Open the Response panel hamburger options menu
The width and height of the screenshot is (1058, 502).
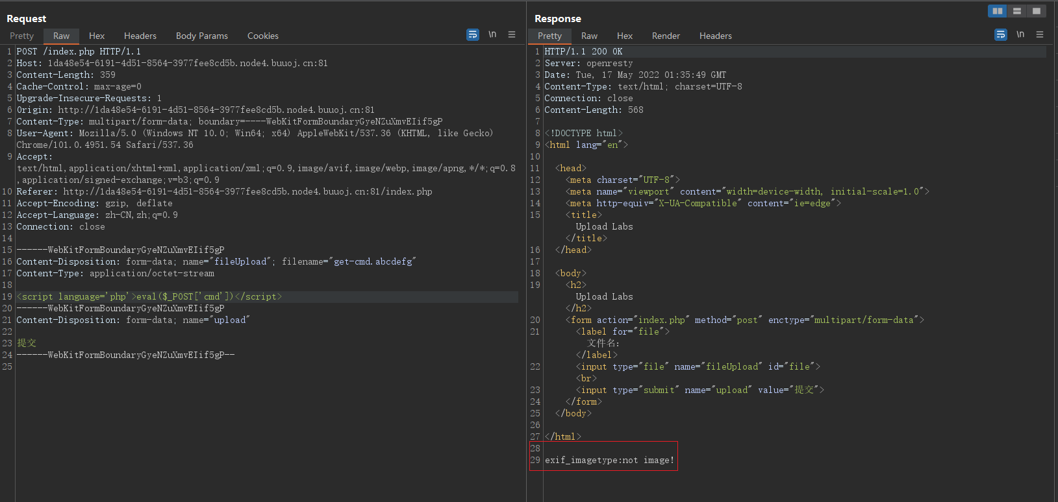1040,34
